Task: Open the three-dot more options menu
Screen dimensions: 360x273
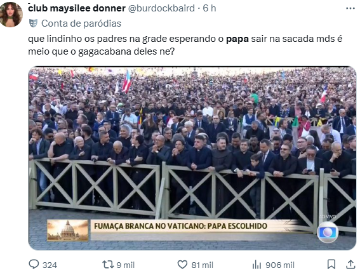Action: tap(350, 8)
